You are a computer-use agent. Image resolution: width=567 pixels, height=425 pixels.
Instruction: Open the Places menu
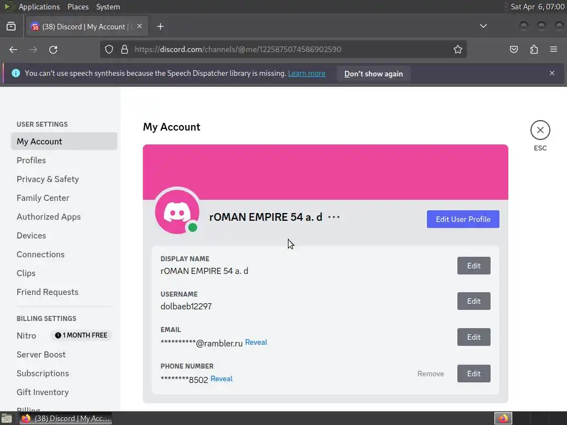tap(78, 7)
